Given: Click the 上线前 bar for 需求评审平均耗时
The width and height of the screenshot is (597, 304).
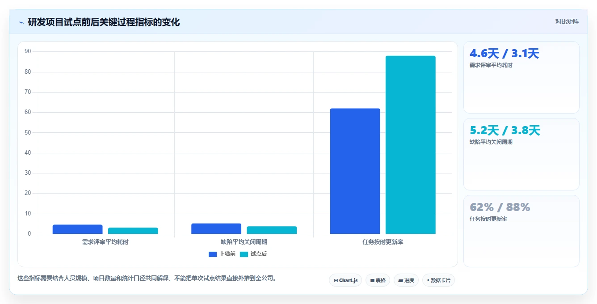Looking at the screenshot, I should coord(77,229).
